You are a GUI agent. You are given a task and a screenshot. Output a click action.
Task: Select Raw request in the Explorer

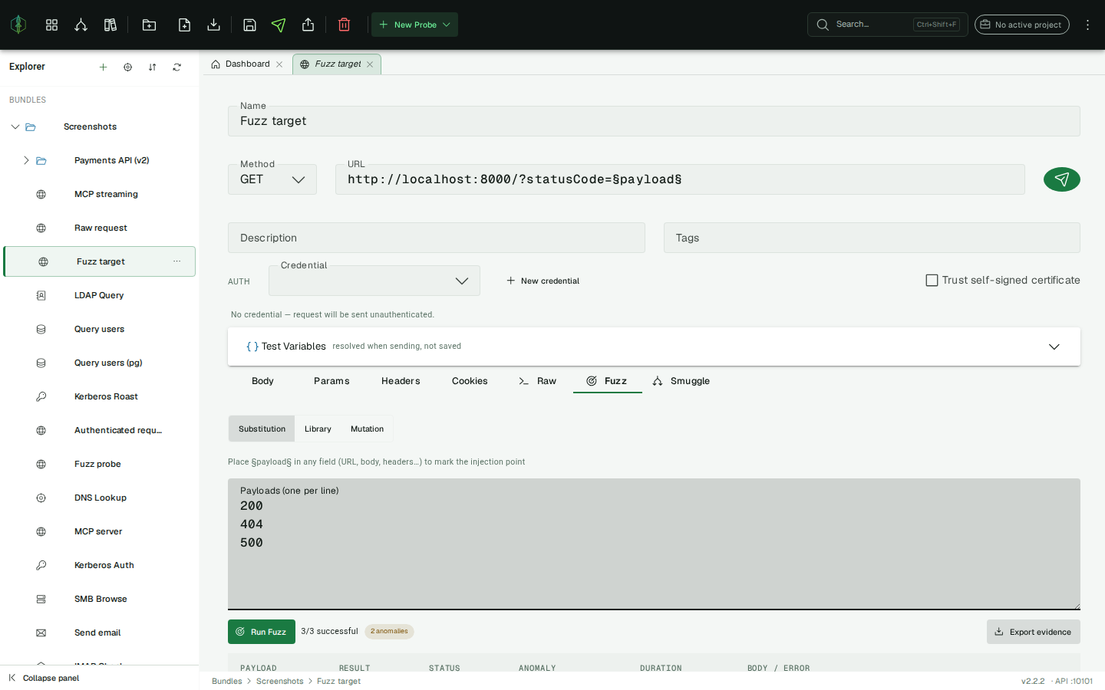click(x=100, y=228)
